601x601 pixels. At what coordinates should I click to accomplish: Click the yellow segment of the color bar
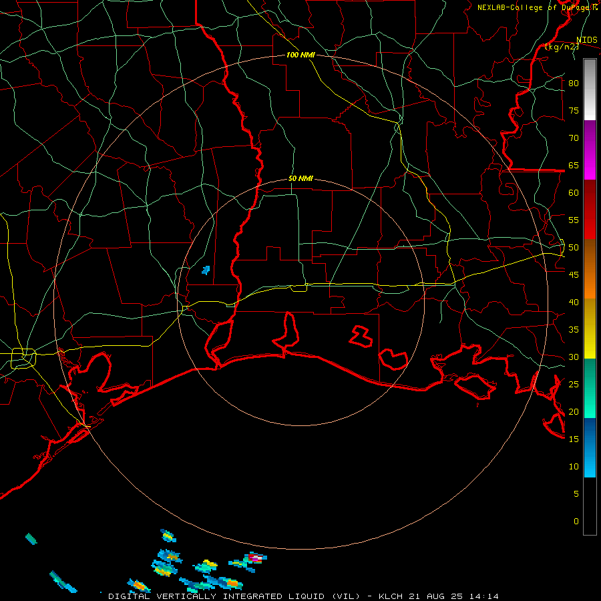[590, 329]
